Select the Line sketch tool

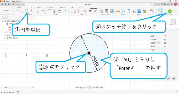[17, 11]
